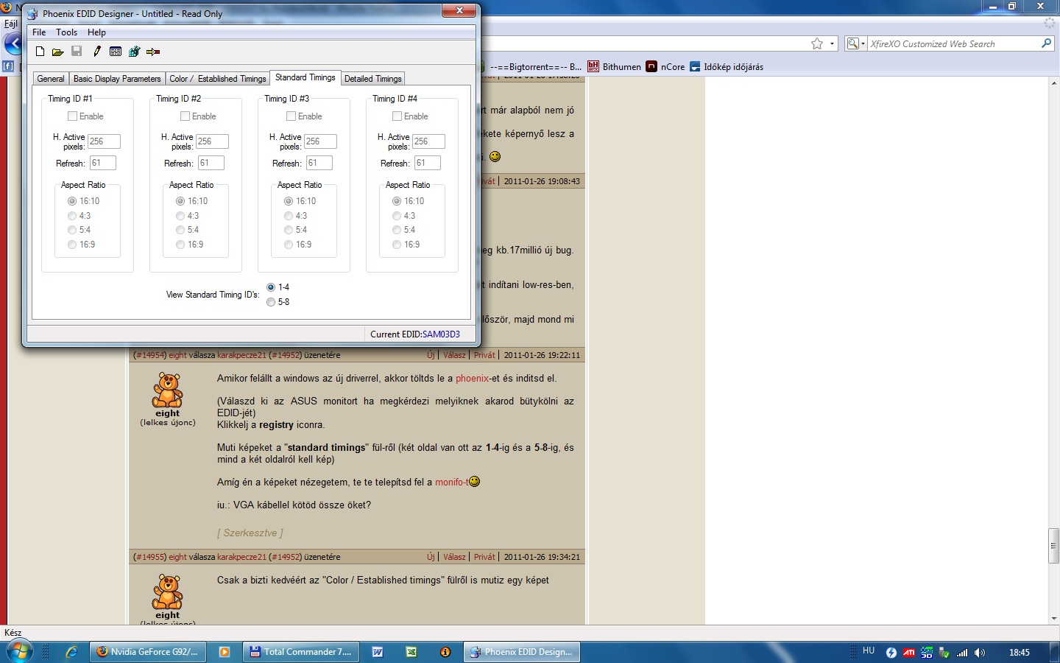Click the ATI tray icon
Image resolution: width=1060 pixels, height=663 pixels.
tap(909, 652)
